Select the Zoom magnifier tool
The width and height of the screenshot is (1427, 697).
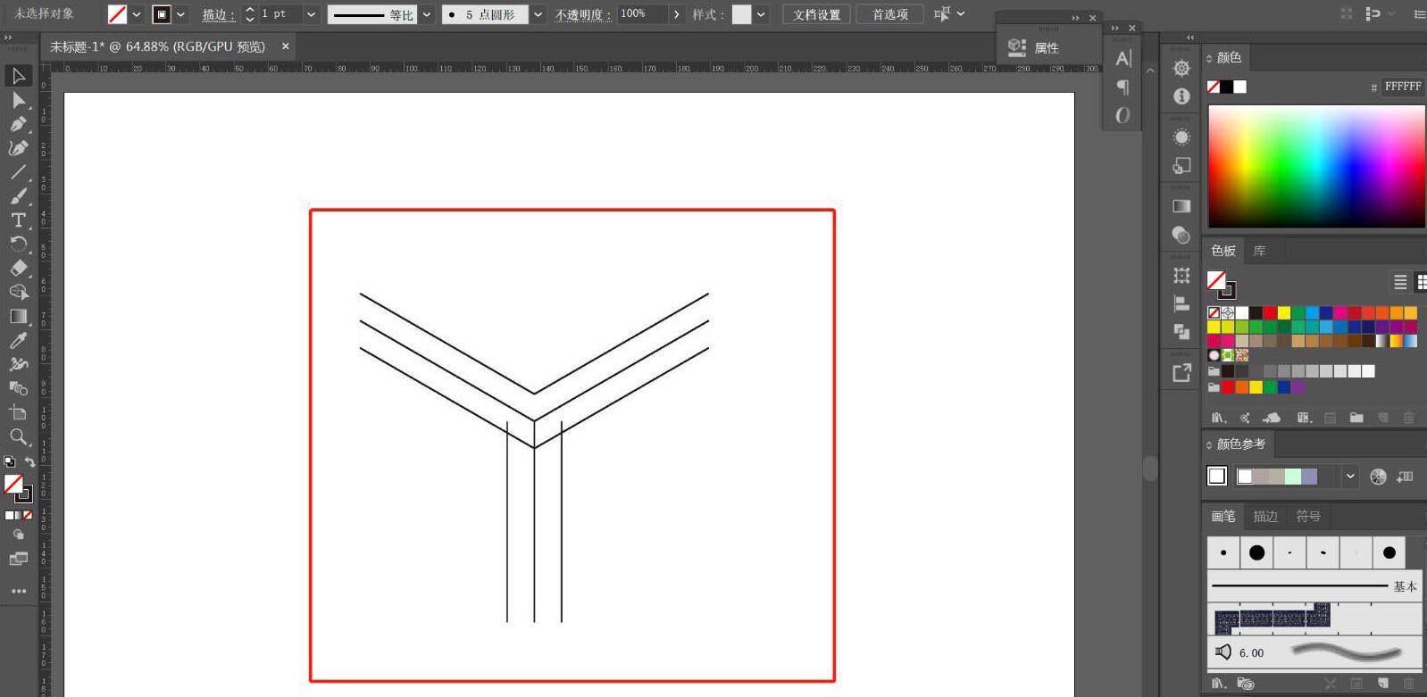point(18,436)
